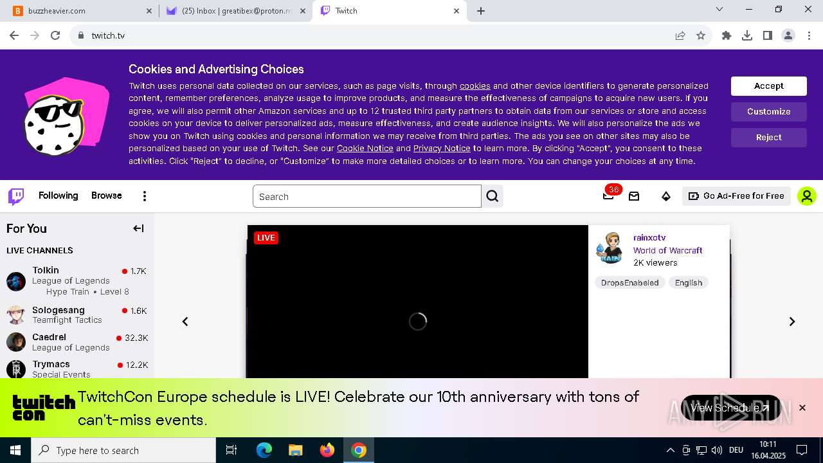823x463 pixels.
Task: Click the featured live stream player
Action: point(418,302)
